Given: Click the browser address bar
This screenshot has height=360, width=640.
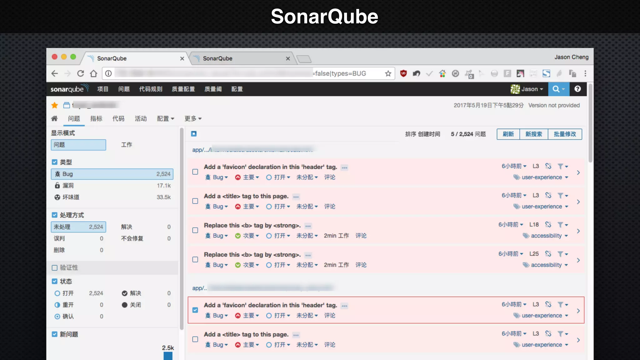Looking at the screenshot, I should [248, 73].
